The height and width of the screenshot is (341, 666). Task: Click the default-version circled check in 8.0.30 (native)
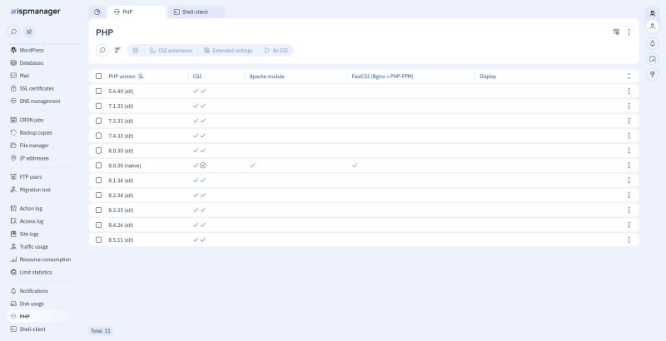coord(203,166)
